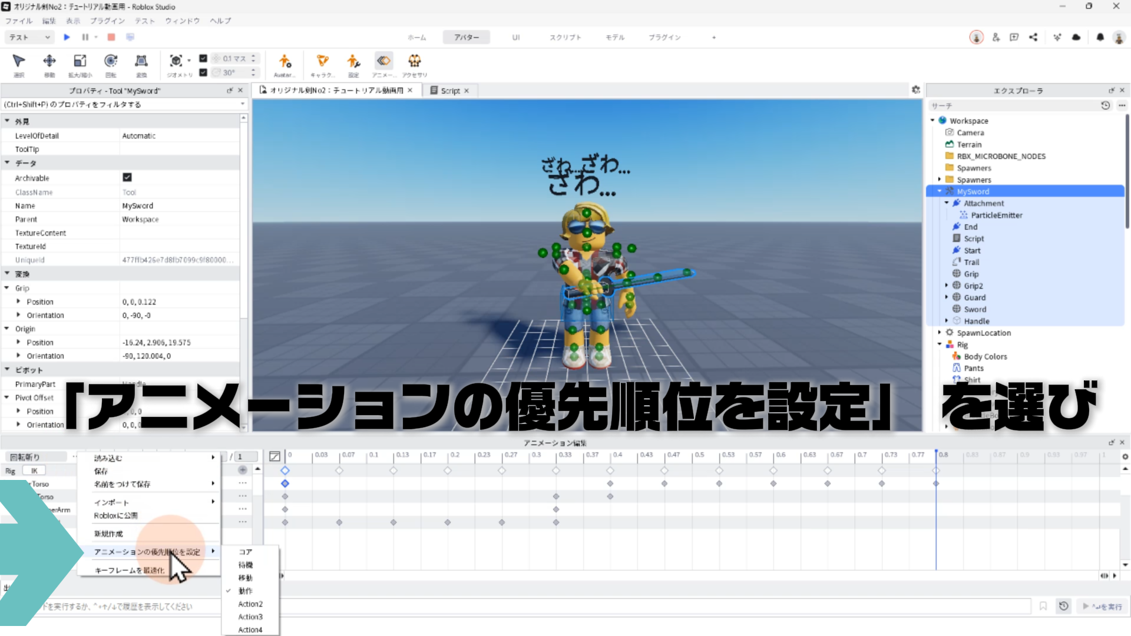Toggle the Archivable checkbox

(x=127, y=177)
